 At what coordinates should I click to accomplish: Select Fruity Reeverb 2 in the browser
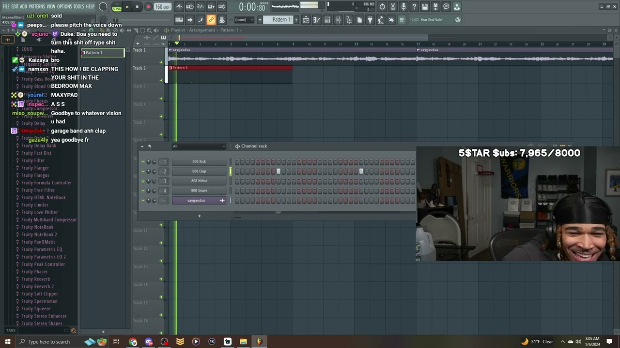37,286
